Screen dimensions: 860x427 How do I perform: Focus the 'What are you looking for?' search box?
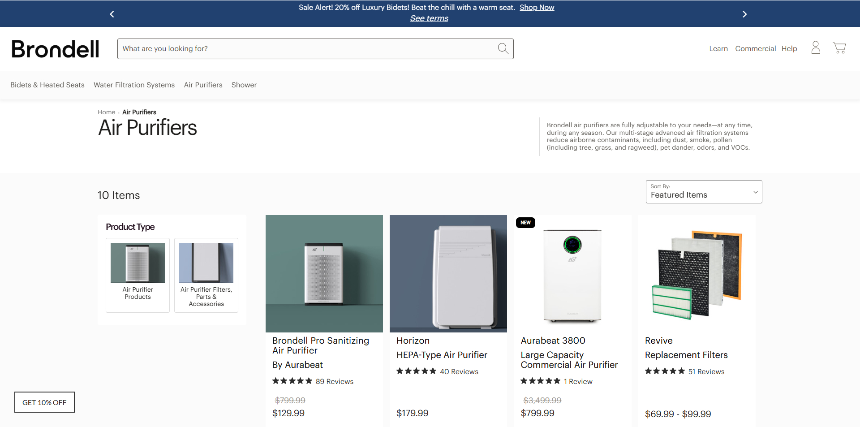305,48
